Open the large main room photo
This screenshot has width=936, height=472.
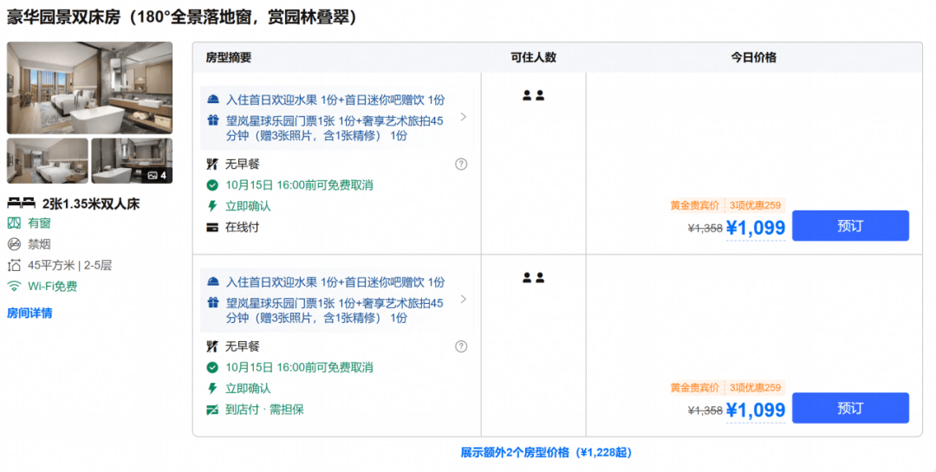(x=89, y=87)
